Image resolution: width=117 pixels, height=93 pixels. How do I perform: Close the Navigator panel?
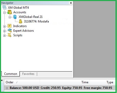tap(71, 3)
